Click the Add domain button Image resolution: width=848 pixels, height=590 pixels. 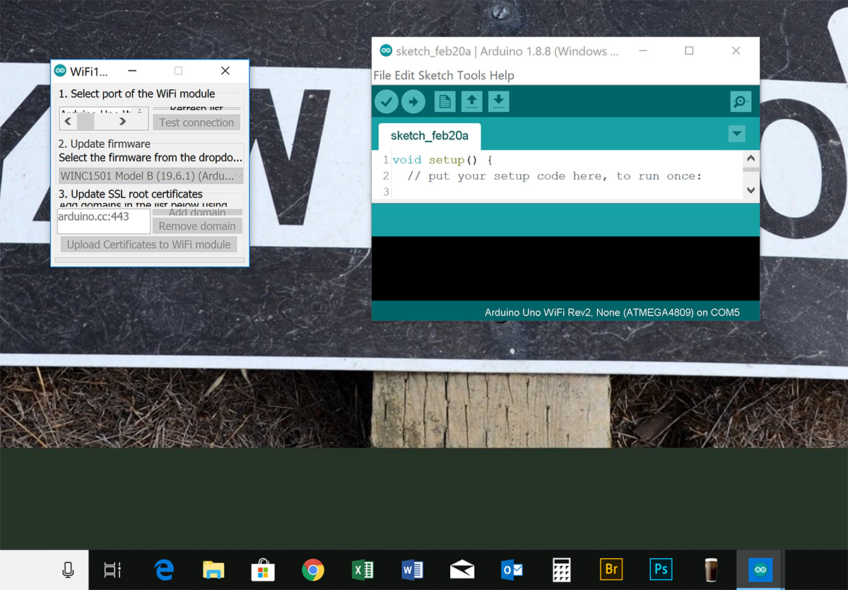(197, 212)
